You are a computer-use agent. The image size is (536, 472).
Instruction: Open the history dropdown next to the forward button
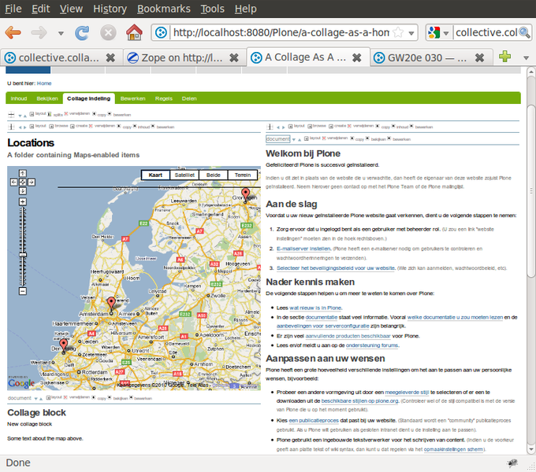(x=61, y=33)
